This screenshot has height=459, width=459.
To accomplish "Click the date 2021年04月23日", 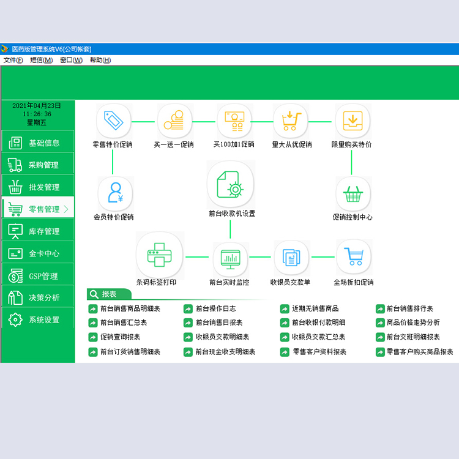I will pyautogui.click(x=37, y=106).
